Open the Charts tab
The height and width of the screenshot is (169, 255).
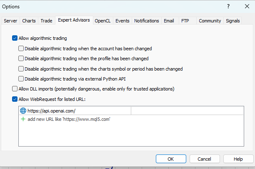pyautogui.click(x=29, y=21)
